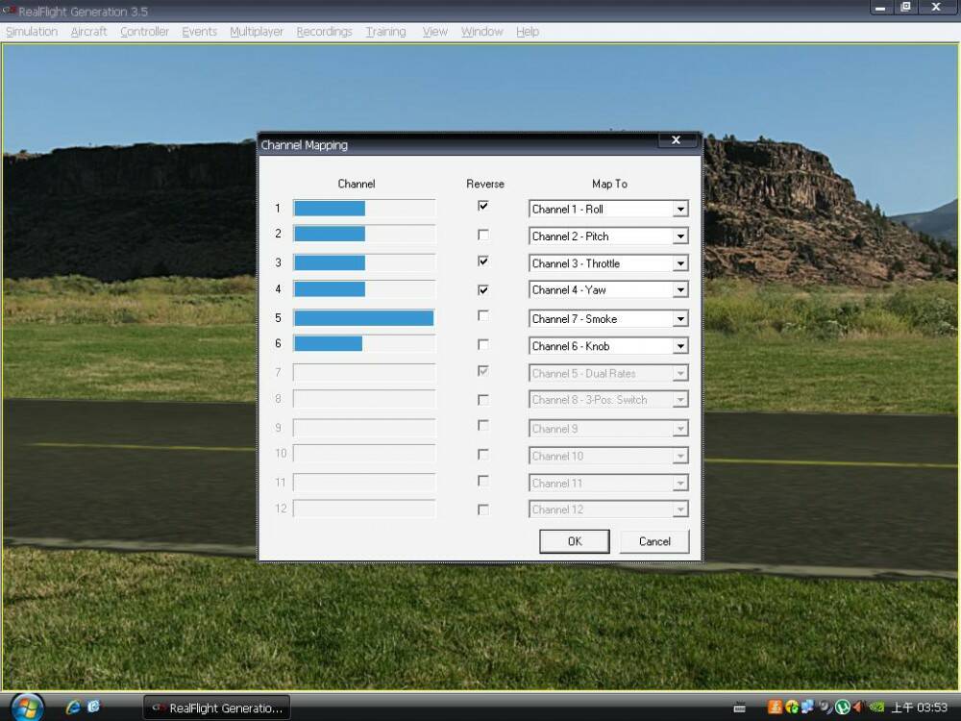Click the orange Java tray icon
Screen dimensions: 961x721
(x=775, y=708)
